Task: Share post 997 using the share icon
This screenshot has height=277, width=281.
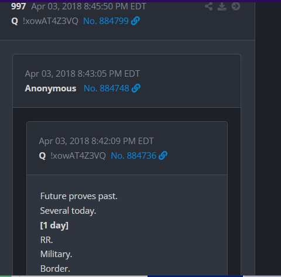Action: (x=208, y=6)
